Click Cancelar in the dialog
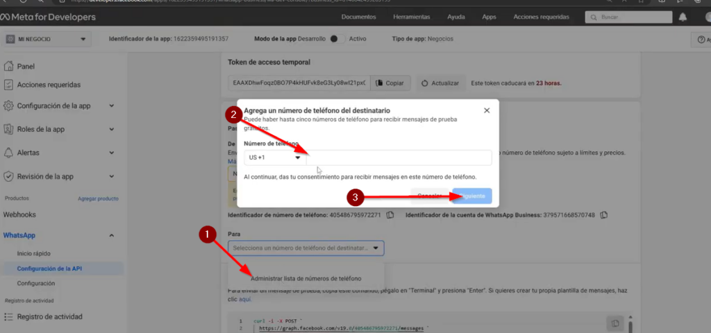711x333 pixels. pos(429,196)
